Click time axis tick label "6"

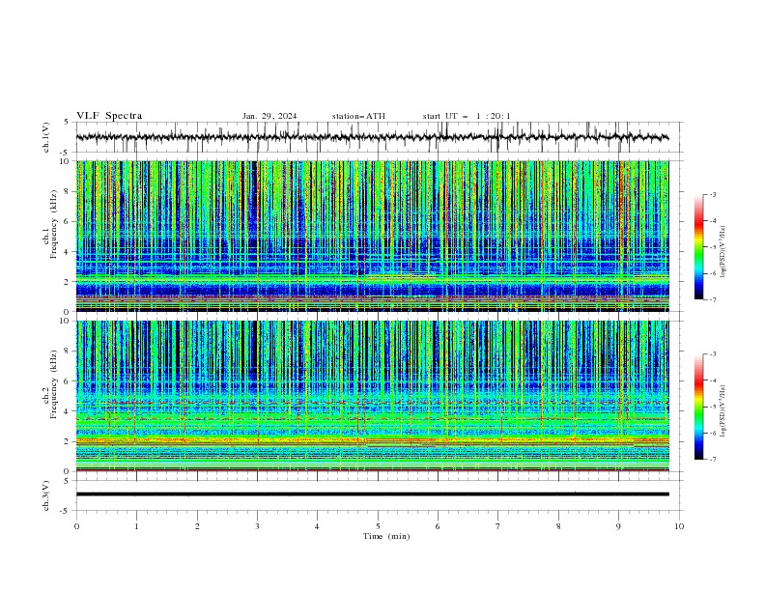438,526
